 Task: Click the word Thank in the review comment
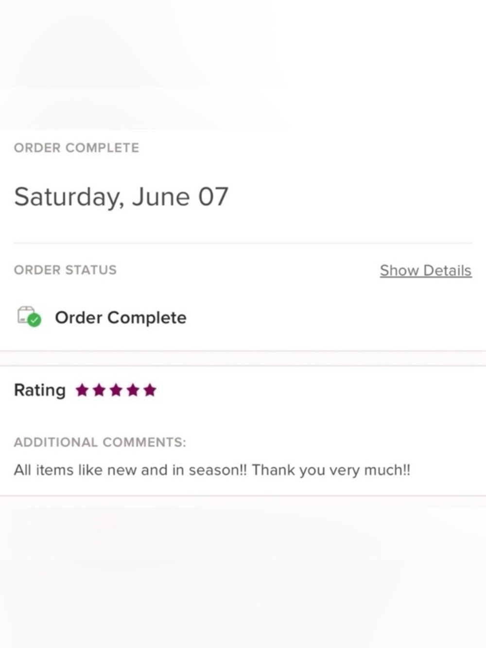pos(273,470)
